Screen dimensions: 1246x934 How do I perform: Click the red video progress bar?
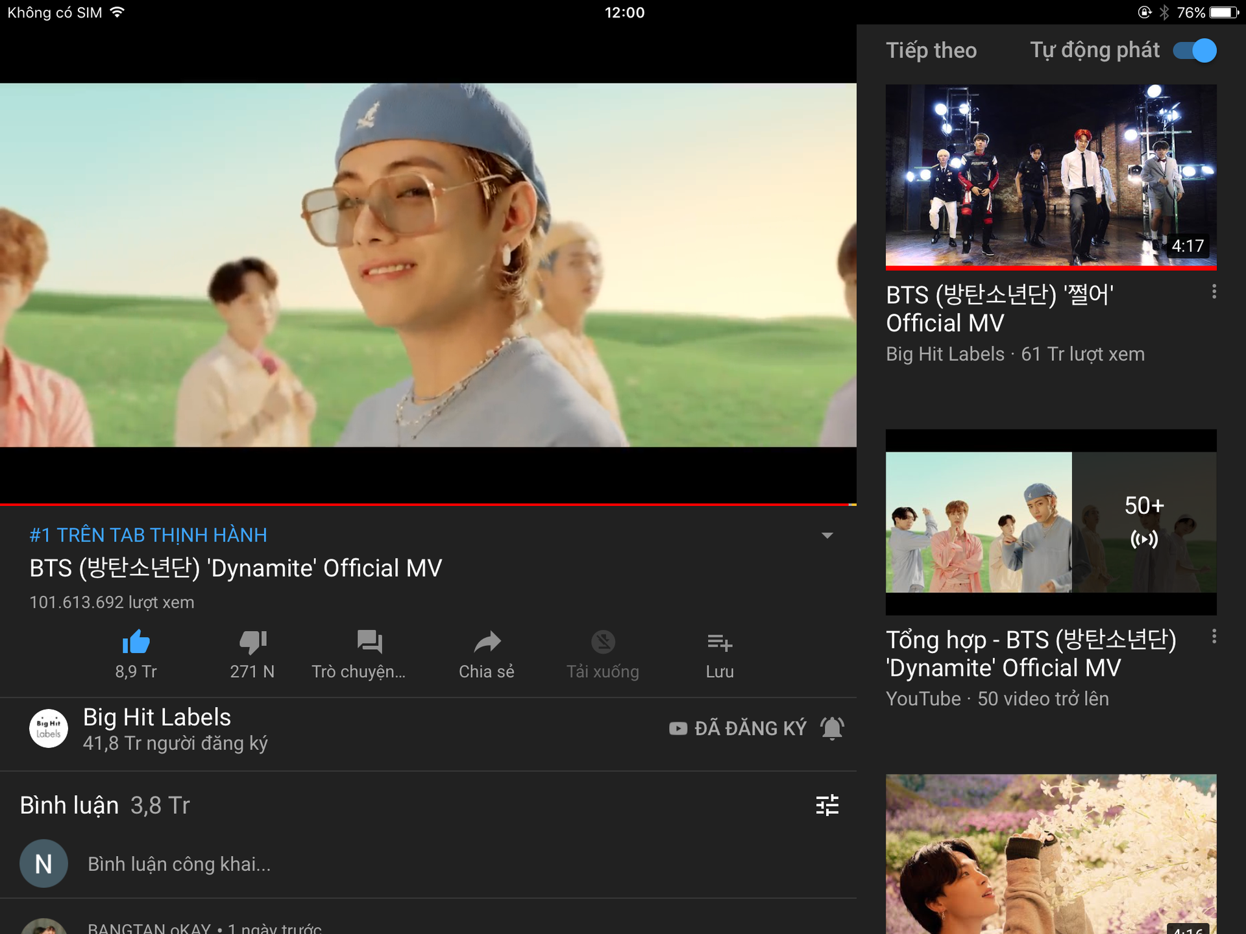422,504
